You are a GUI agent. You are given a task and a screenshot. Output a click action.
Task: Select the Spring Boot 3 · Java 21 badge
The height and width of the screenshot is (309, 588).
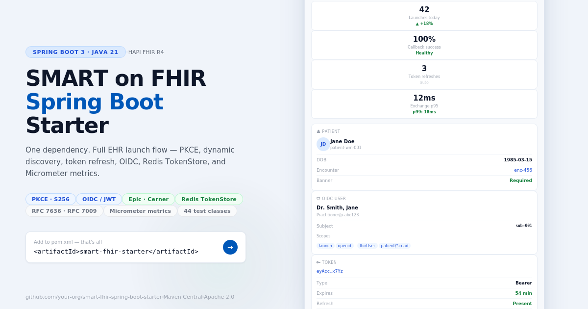75,52
